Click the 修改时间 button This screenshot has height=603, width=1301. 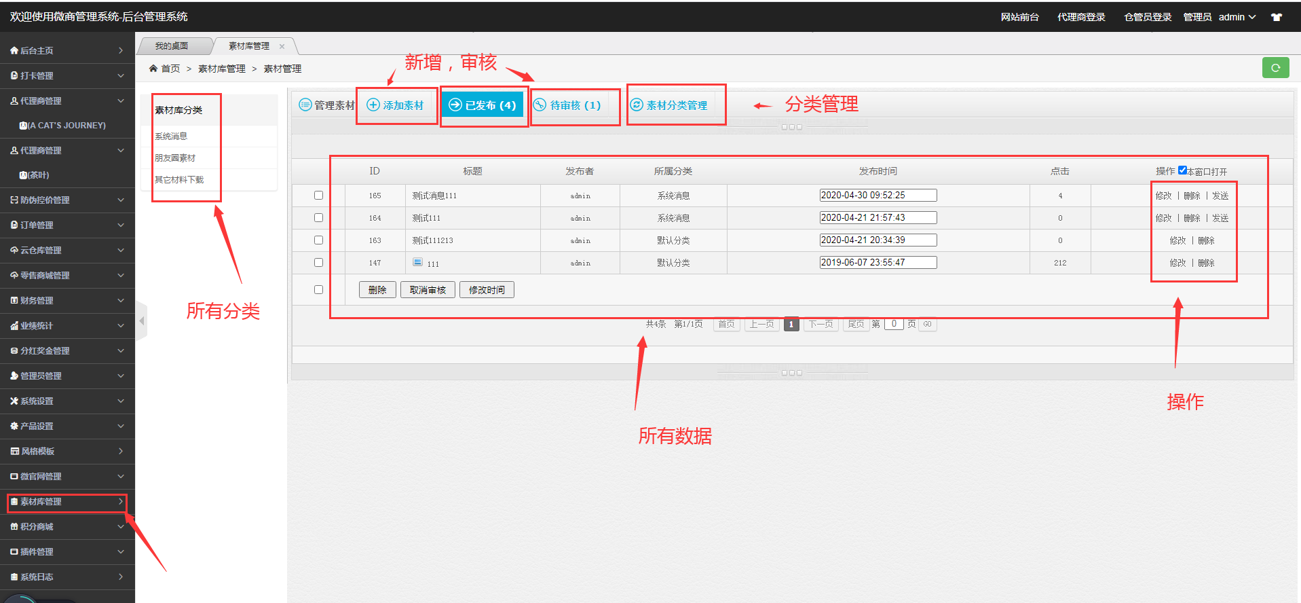click(x=487, y=290)
